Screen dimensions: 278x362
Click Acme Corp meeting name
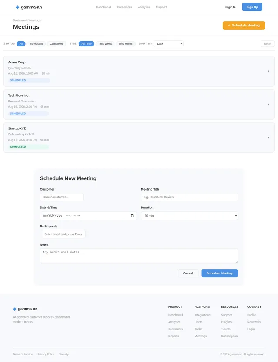(x=17, y=63)
